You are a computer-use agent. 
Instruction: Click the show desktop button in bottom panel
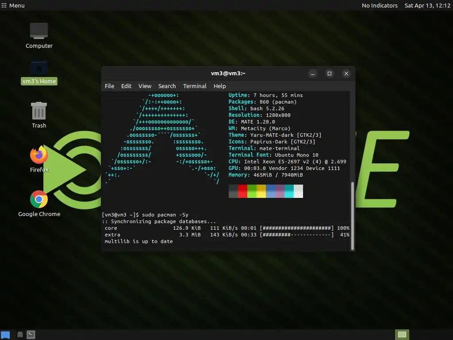[x=5, y=335]
